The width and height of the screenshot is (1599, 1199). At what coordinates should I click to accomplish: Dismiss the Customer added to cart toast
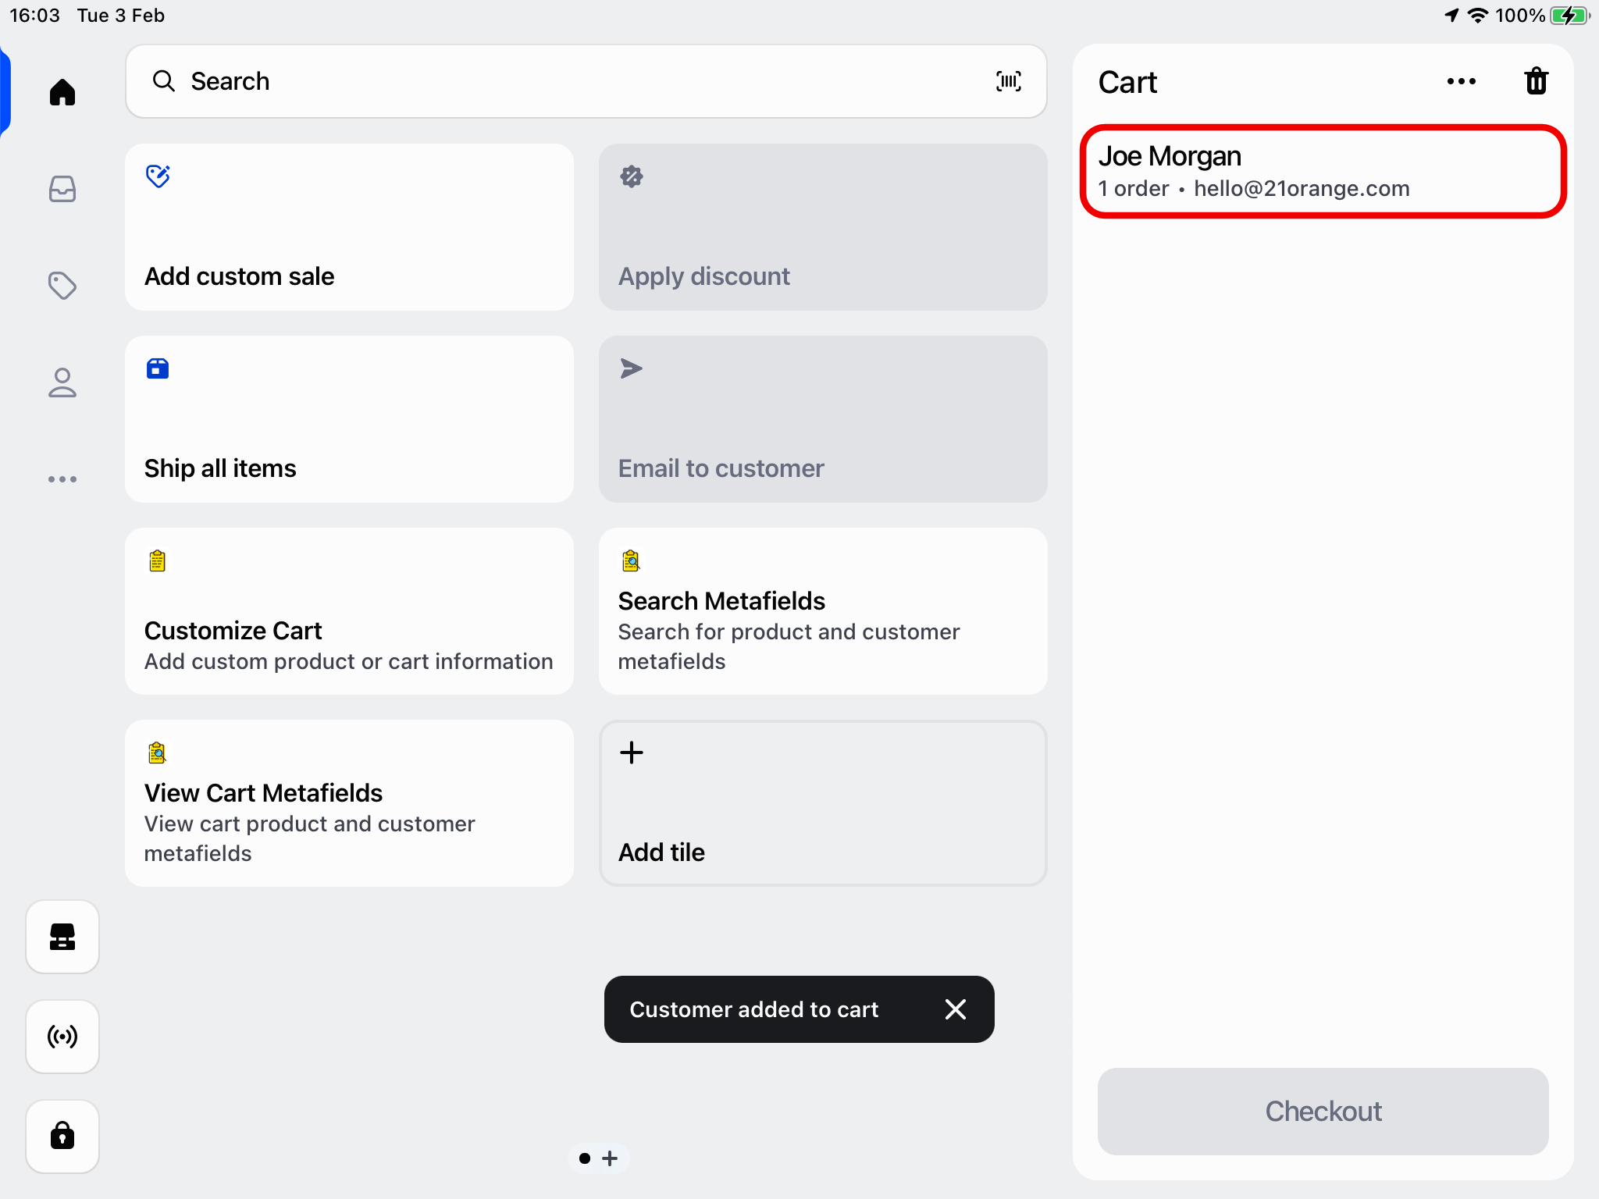point(955,1009)
